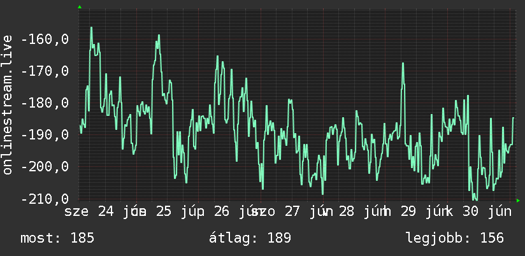Screen dimensions: 525x256
Task: Click the legjobb: 156 statistic
Action: click(455, 238)
